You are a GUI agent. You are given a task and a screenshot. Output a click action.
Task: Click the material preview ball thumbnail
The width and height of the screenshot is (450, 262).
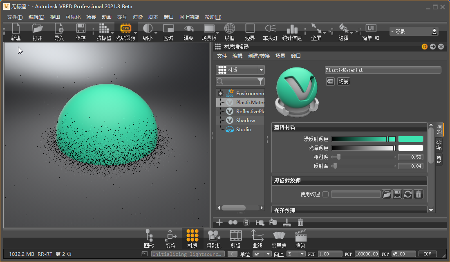297,92
